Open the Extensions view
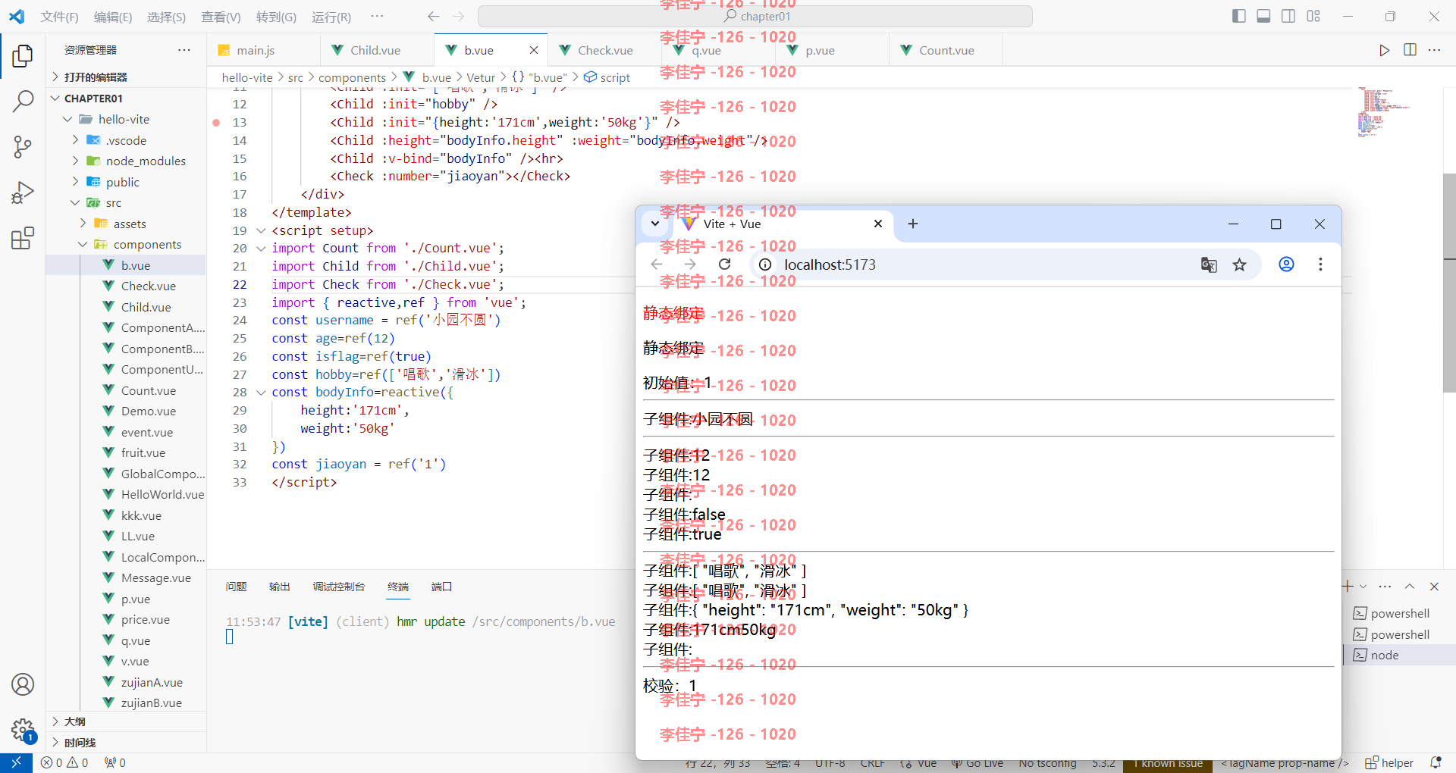This screenshot has width=1456, height=773. [23, 239]
